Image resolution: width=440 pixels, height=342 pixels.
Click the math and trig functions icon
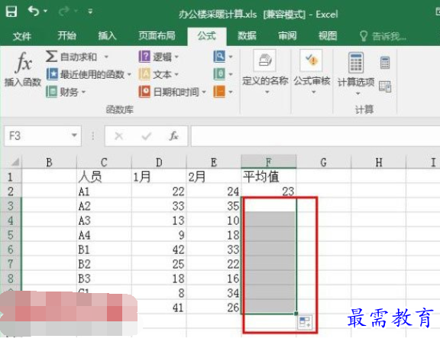pyautogui.click(x=219, y=74)
